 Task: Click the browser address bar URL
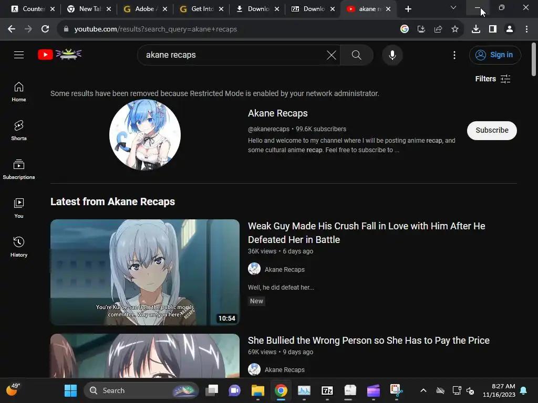coord(156,29)
